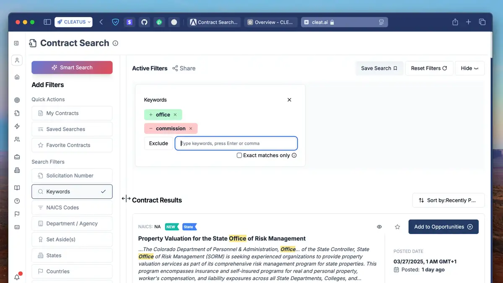This screenshot has width=503, height=283.
Task: Toggle the Exclude keyword mode button
Action: 158,143
